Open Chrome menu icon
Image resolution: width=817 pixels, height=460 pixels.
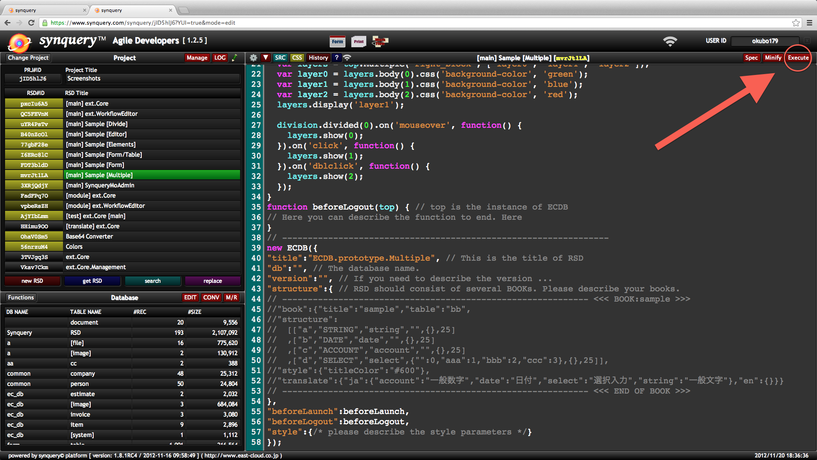pos(809,23)
